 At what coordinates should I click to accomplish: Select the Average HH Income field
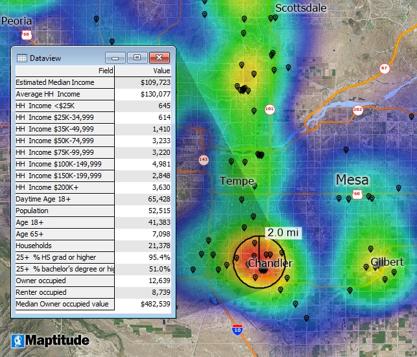[x=65, y=94]
